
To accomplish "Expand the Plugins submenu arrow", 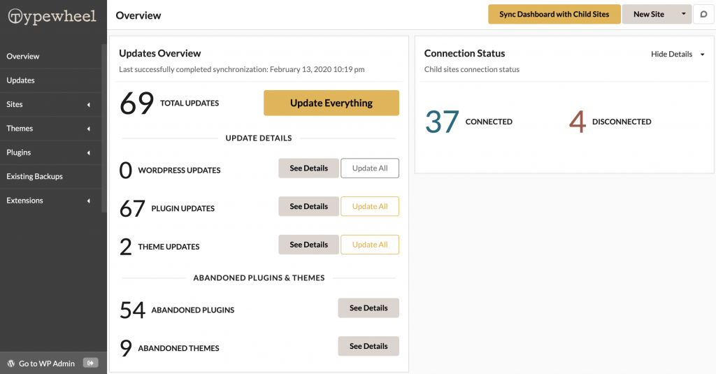I will coord(89,152).
